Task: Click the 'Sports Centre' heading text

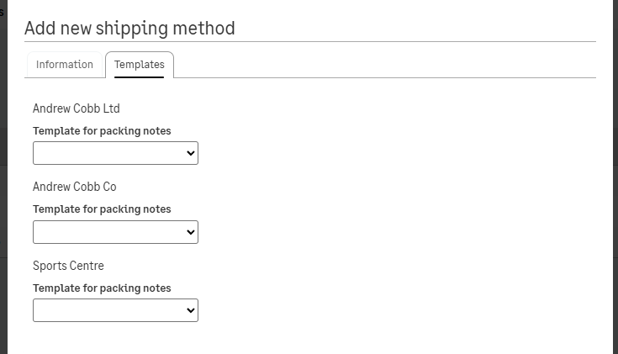Action: click(x=68, y=266)
